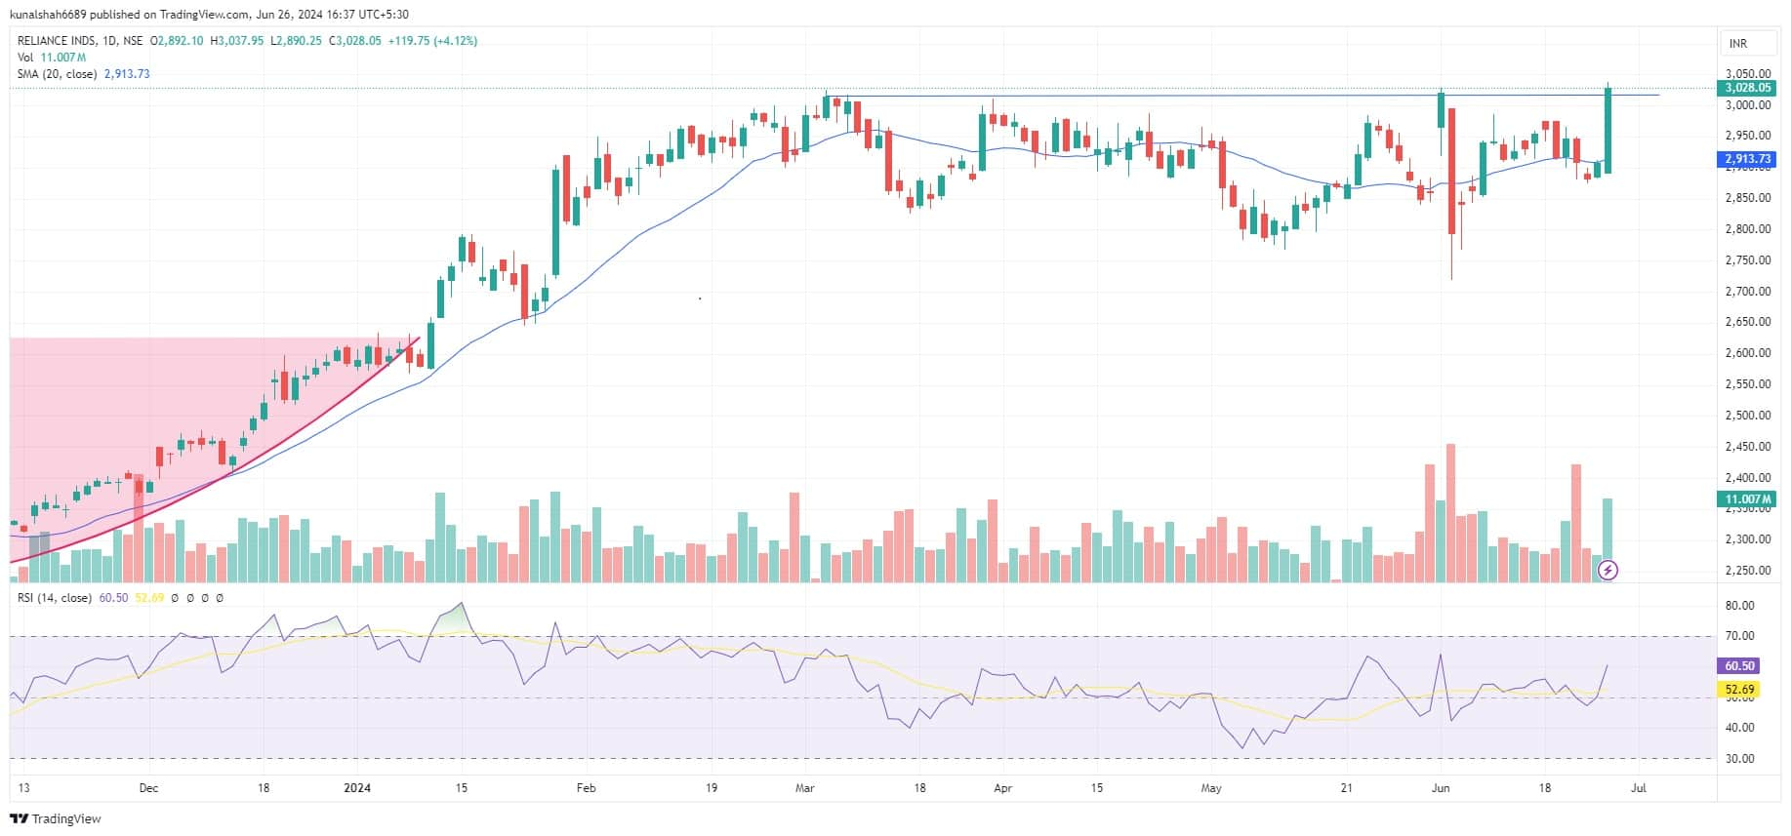Click the 2024 label on the time axis
The width and height of the screenshot is (1791, 836).
(x=358, y=788)
